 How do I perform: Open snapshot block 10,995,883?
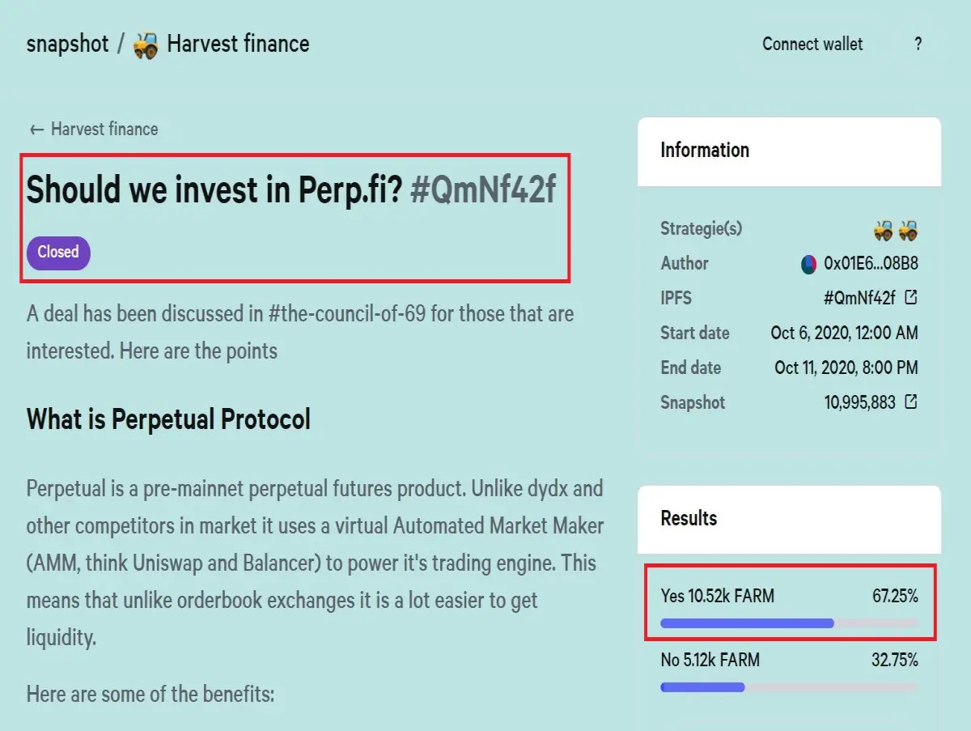click(x=860, y=402)
